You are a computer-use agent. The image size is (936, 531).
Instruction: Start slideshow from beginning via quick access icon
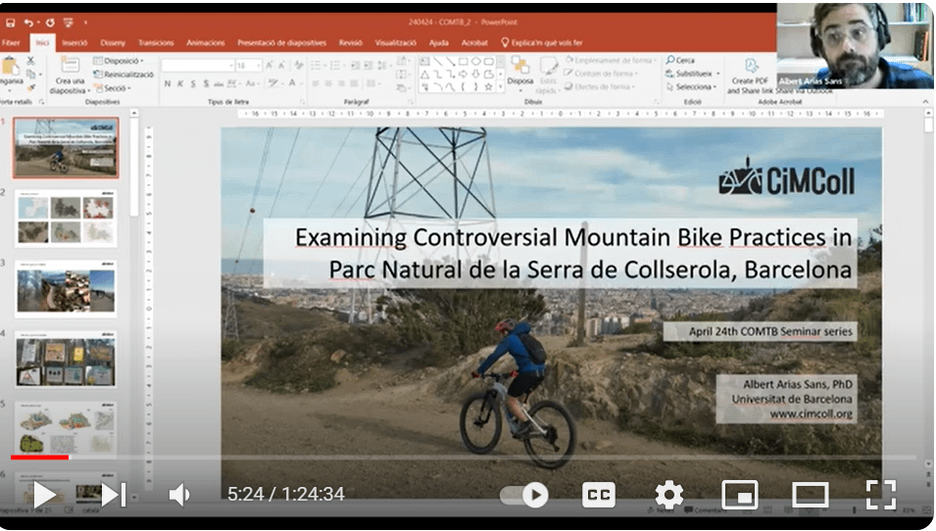pyautogui.click(x=68, y=23)
